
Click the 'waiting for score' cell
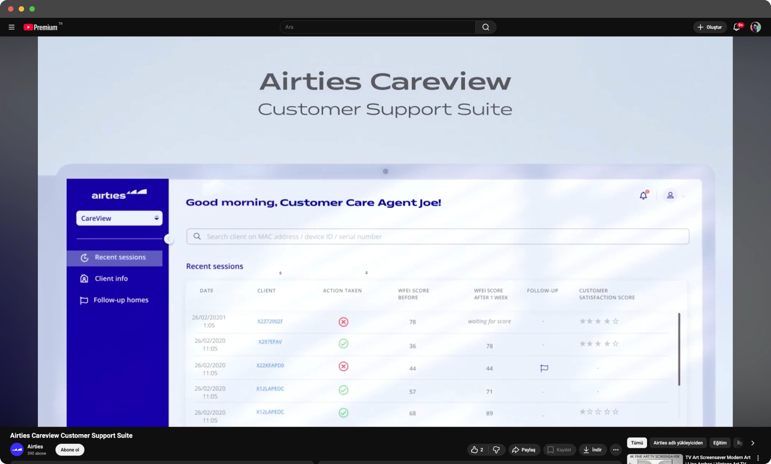click(489, 321)
